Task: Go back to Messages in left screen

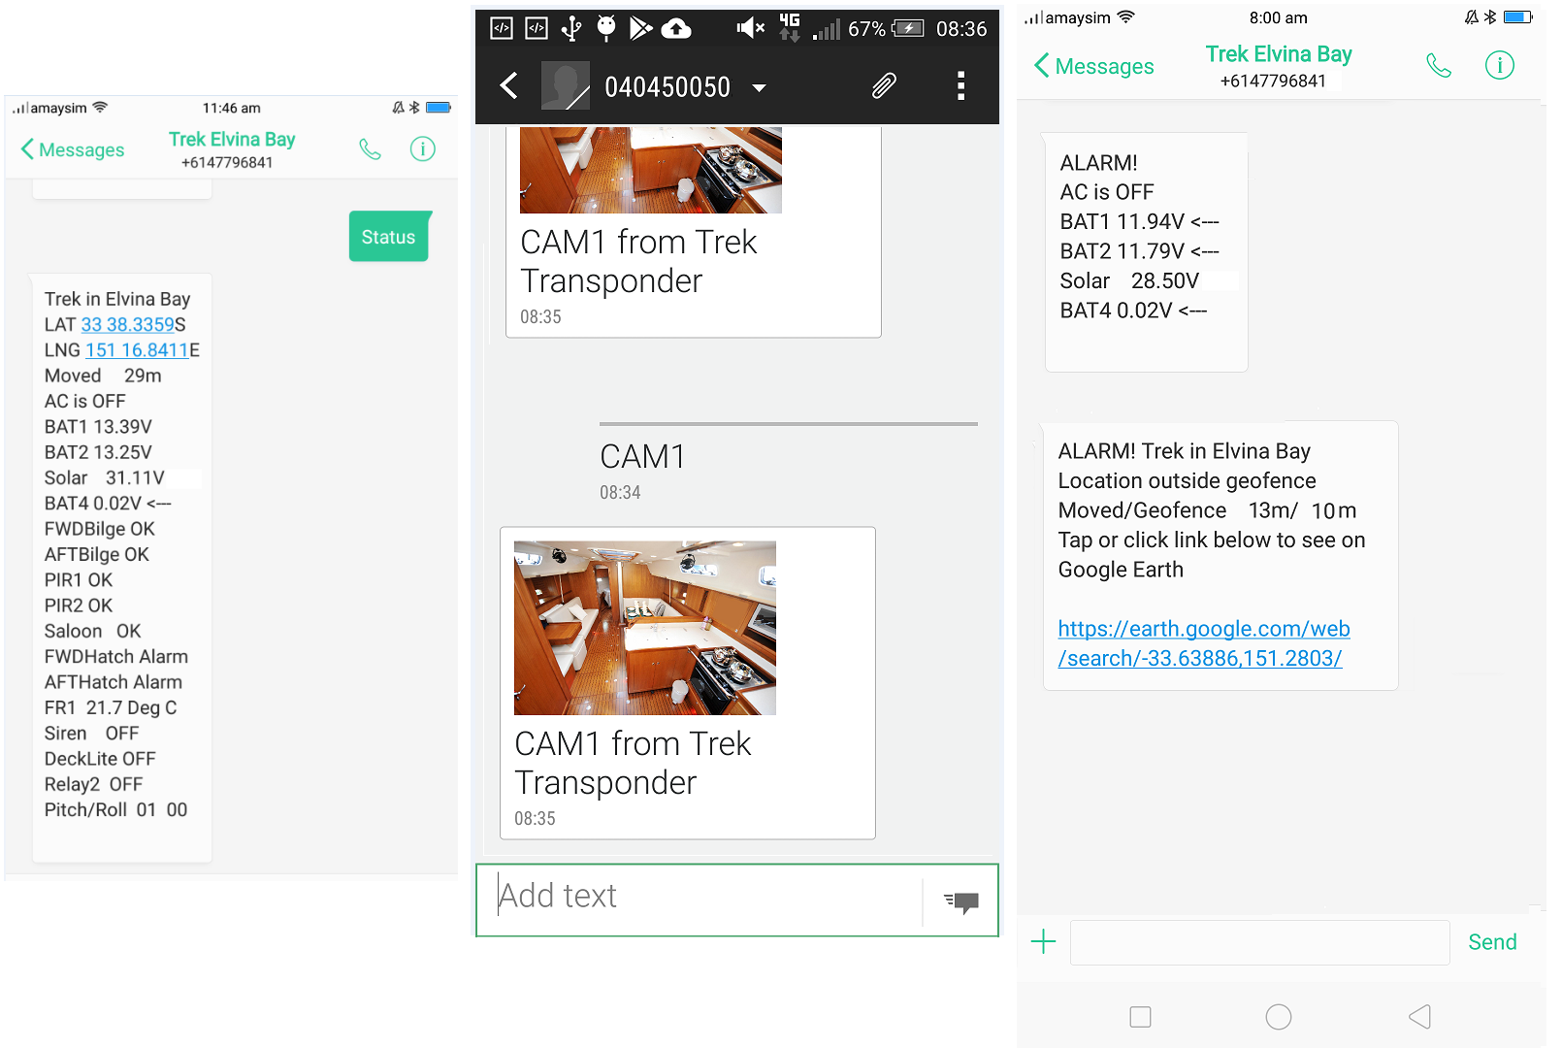Action: coord(73,149)
